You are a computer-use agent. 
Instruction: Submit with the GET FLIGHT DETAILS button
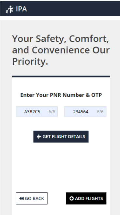click(x=61, y=137)
